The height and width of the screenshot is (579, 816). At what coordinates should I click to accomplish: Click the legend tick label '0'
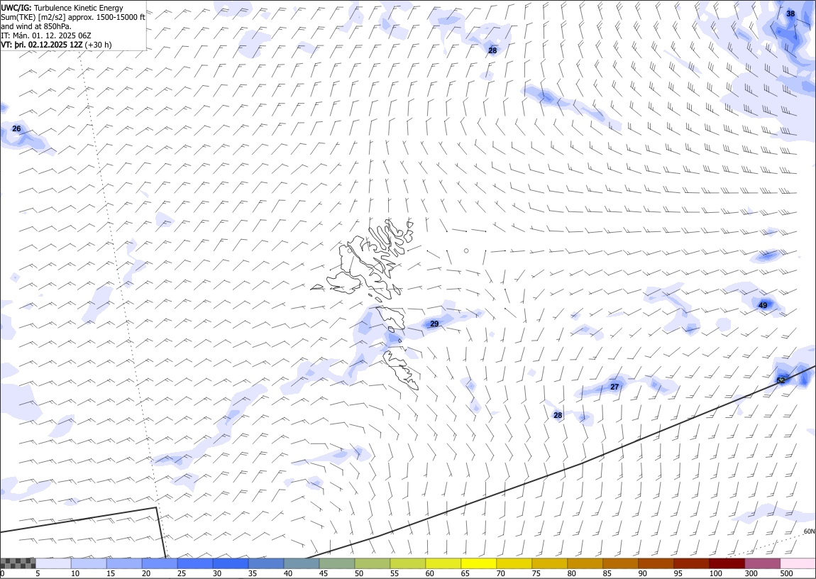pyautogui.click(x=2, y=573)
